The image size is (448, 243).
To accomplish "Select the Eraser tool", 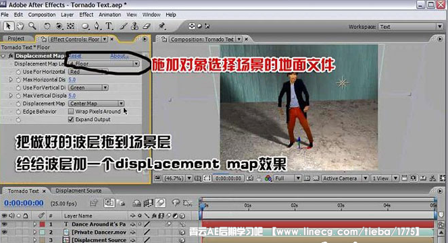I will pyautogui.click(x=146, y=26).
